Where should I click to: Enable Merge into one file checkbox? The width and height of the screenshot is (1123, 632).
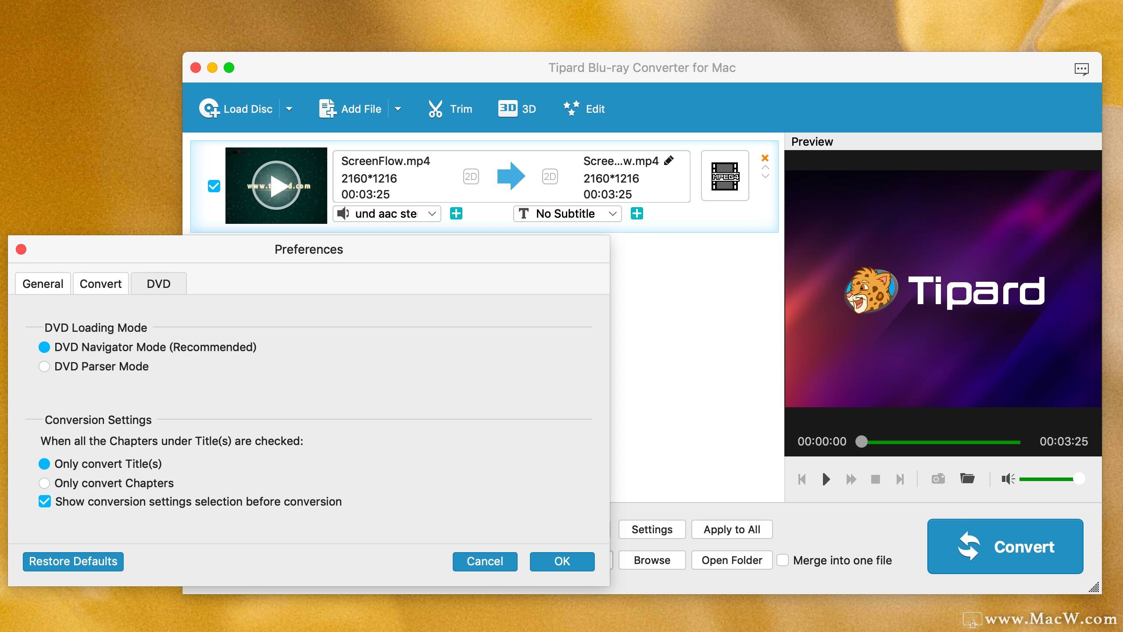[783, 560]
